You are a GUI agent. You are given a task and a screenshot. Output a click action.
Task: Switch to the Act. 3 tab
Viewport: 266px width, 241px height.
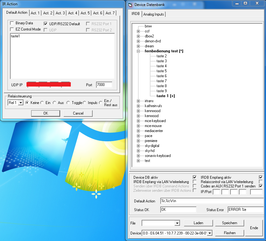[60, 13]
